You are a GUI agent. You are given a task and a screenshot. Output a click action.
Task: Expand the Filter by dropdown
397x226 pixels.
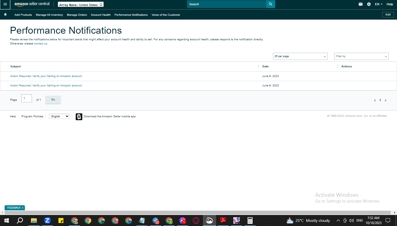click(x=361, y=56)
